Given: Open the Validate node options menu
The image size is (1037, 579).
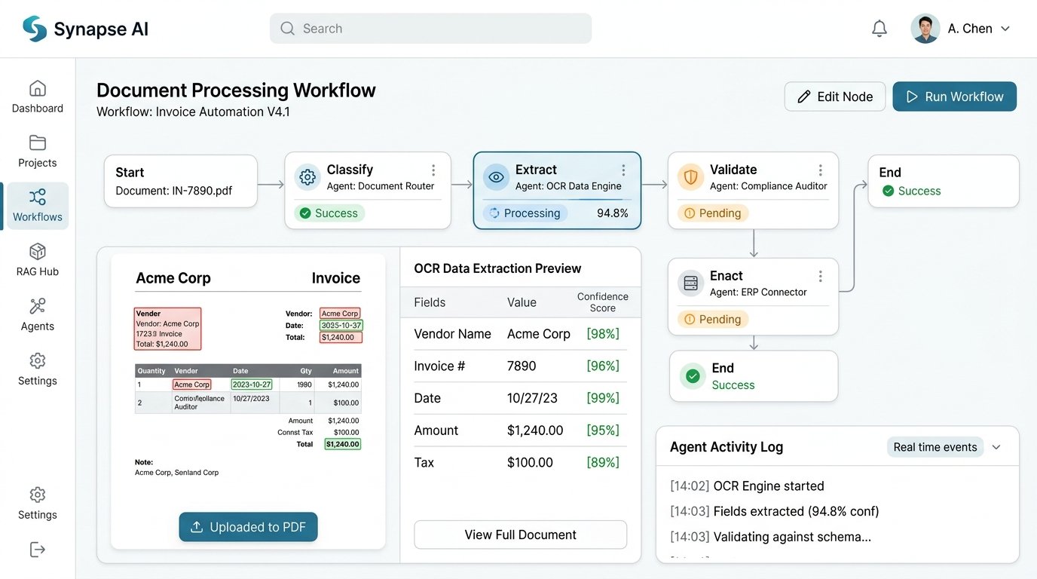Looking at the screenshot, I should tap(821, 170).
